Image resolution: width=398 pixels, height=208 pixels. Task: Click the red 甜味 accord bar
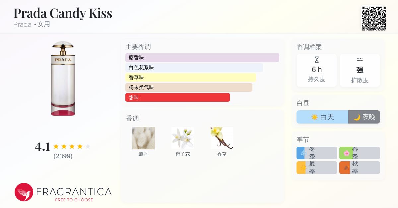177,97
